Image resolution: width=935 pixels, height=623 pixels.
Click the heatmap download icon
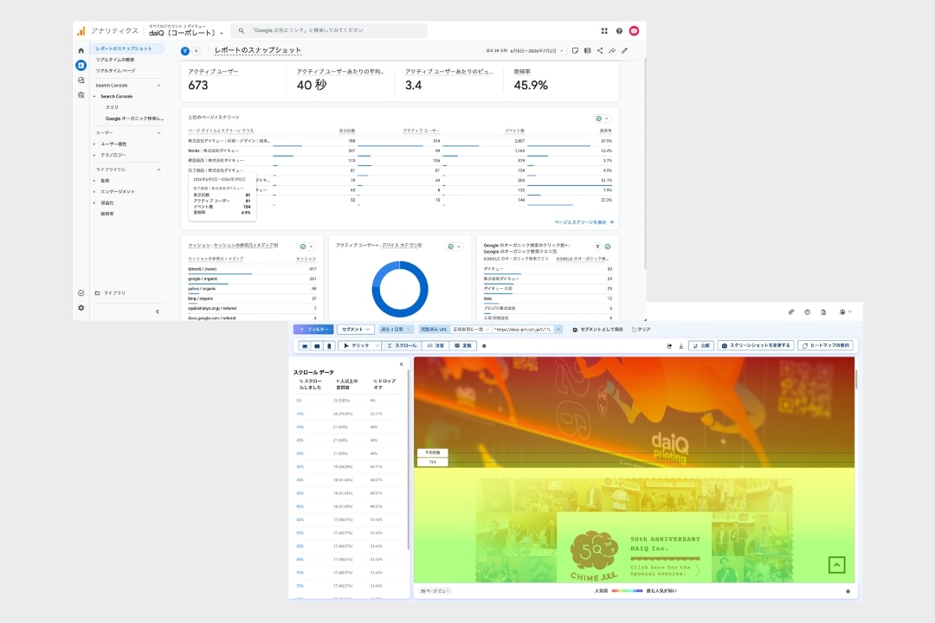[x=680, y=346]
